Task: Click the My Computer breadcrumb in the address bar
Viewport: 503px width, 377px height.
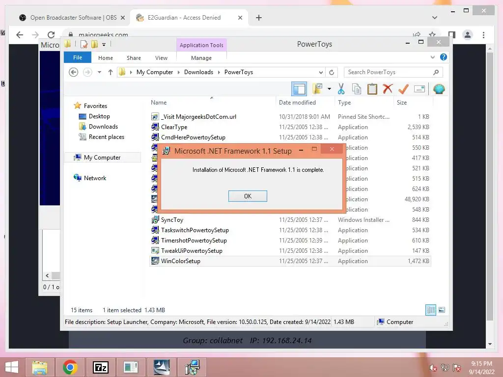Action: pos(155,72)
